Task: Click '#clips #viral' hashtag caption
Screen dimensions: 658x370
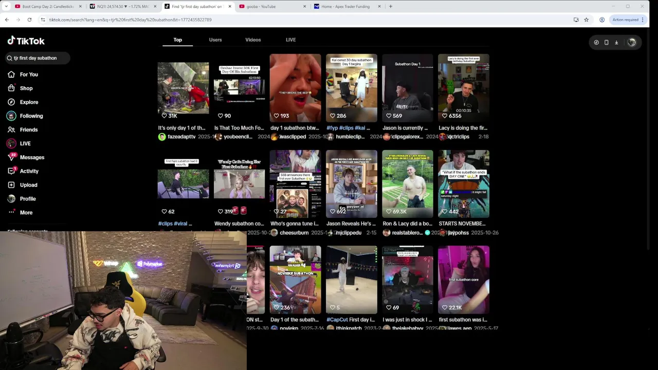Action: coord(175,224)
